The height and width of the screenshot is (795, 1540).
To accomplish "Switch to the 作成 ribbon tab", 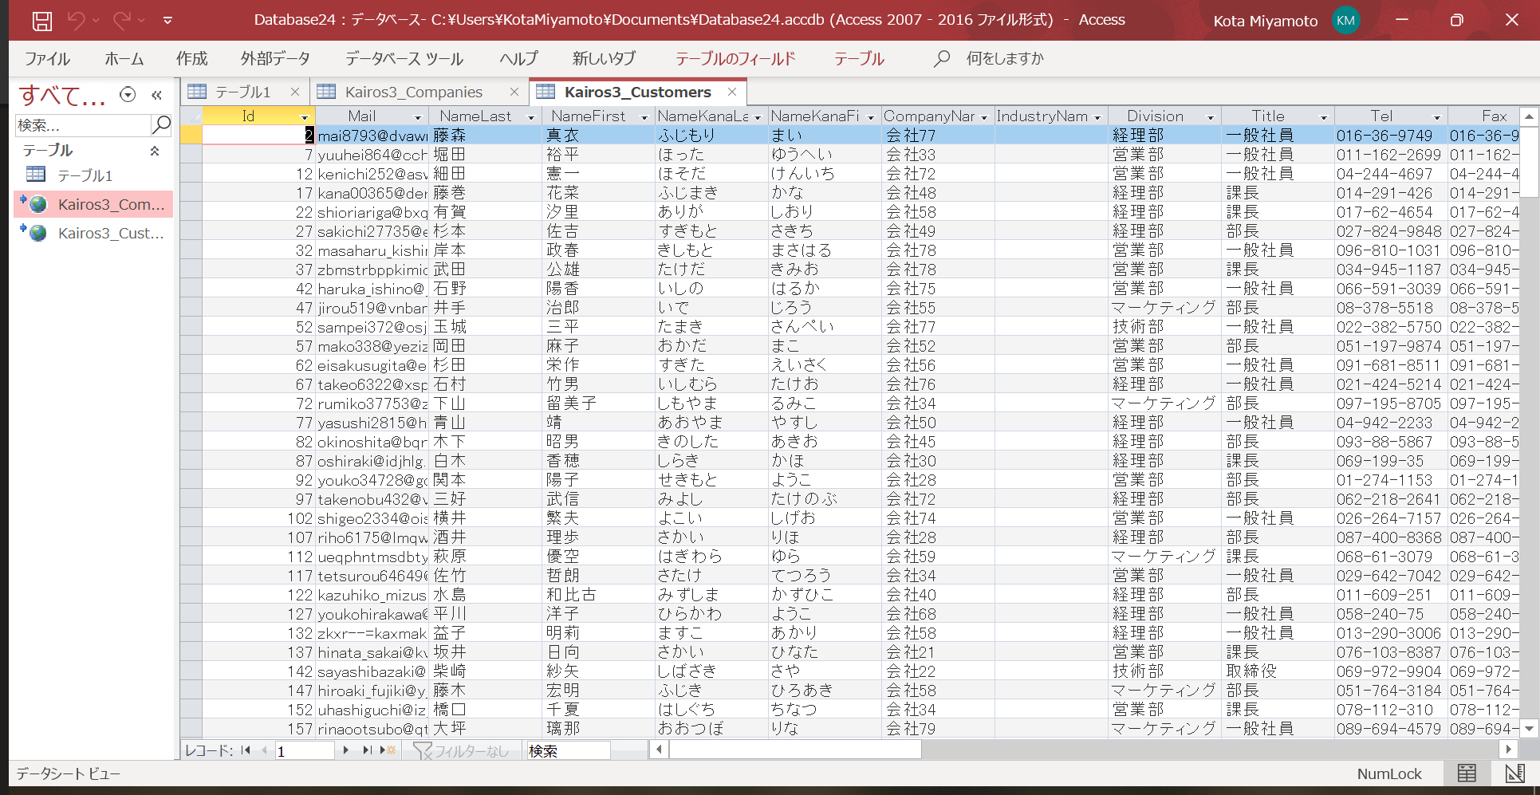I will [x=191, y=59].
